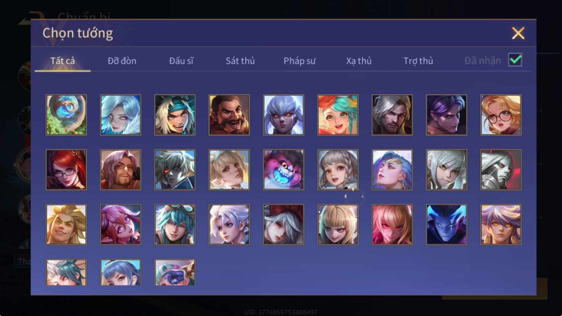
Task: Choose the pink grinning cat monster hero
Action: tap(283, 170)
